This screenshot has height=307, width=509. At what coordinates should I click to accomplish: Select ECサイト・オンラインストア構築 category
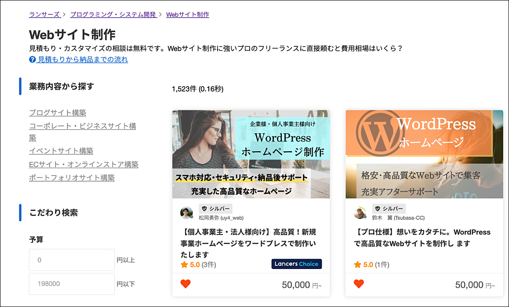click(x=84, y=164)
